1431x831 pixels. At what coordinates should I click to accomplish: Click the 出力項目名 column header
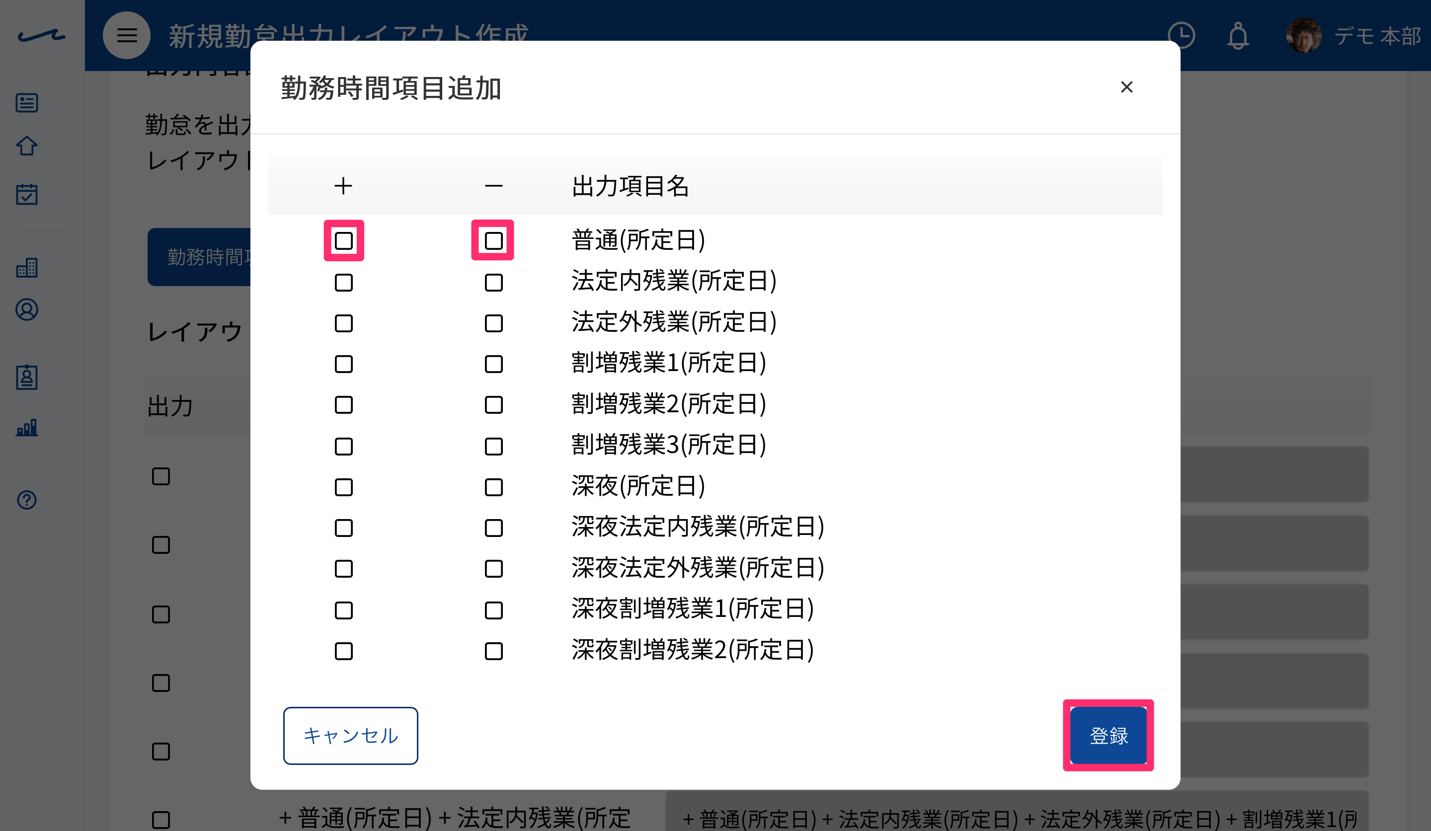(x=630, y=186)
